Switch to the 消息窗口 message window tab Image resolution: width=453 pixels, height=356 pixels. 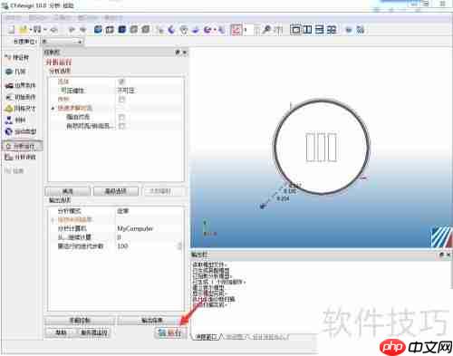(x=207, y=337)
